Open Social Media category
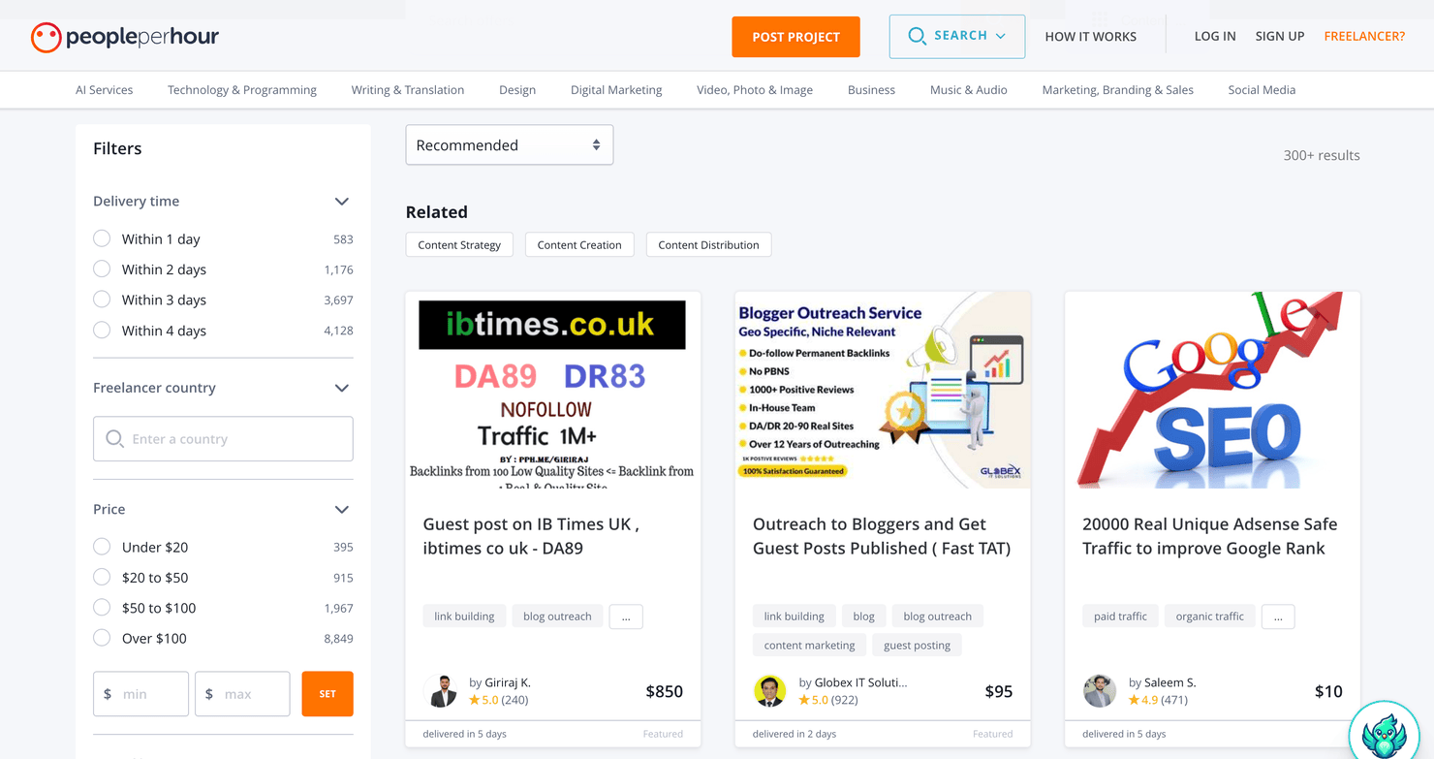 click(x=1262, y=90)
